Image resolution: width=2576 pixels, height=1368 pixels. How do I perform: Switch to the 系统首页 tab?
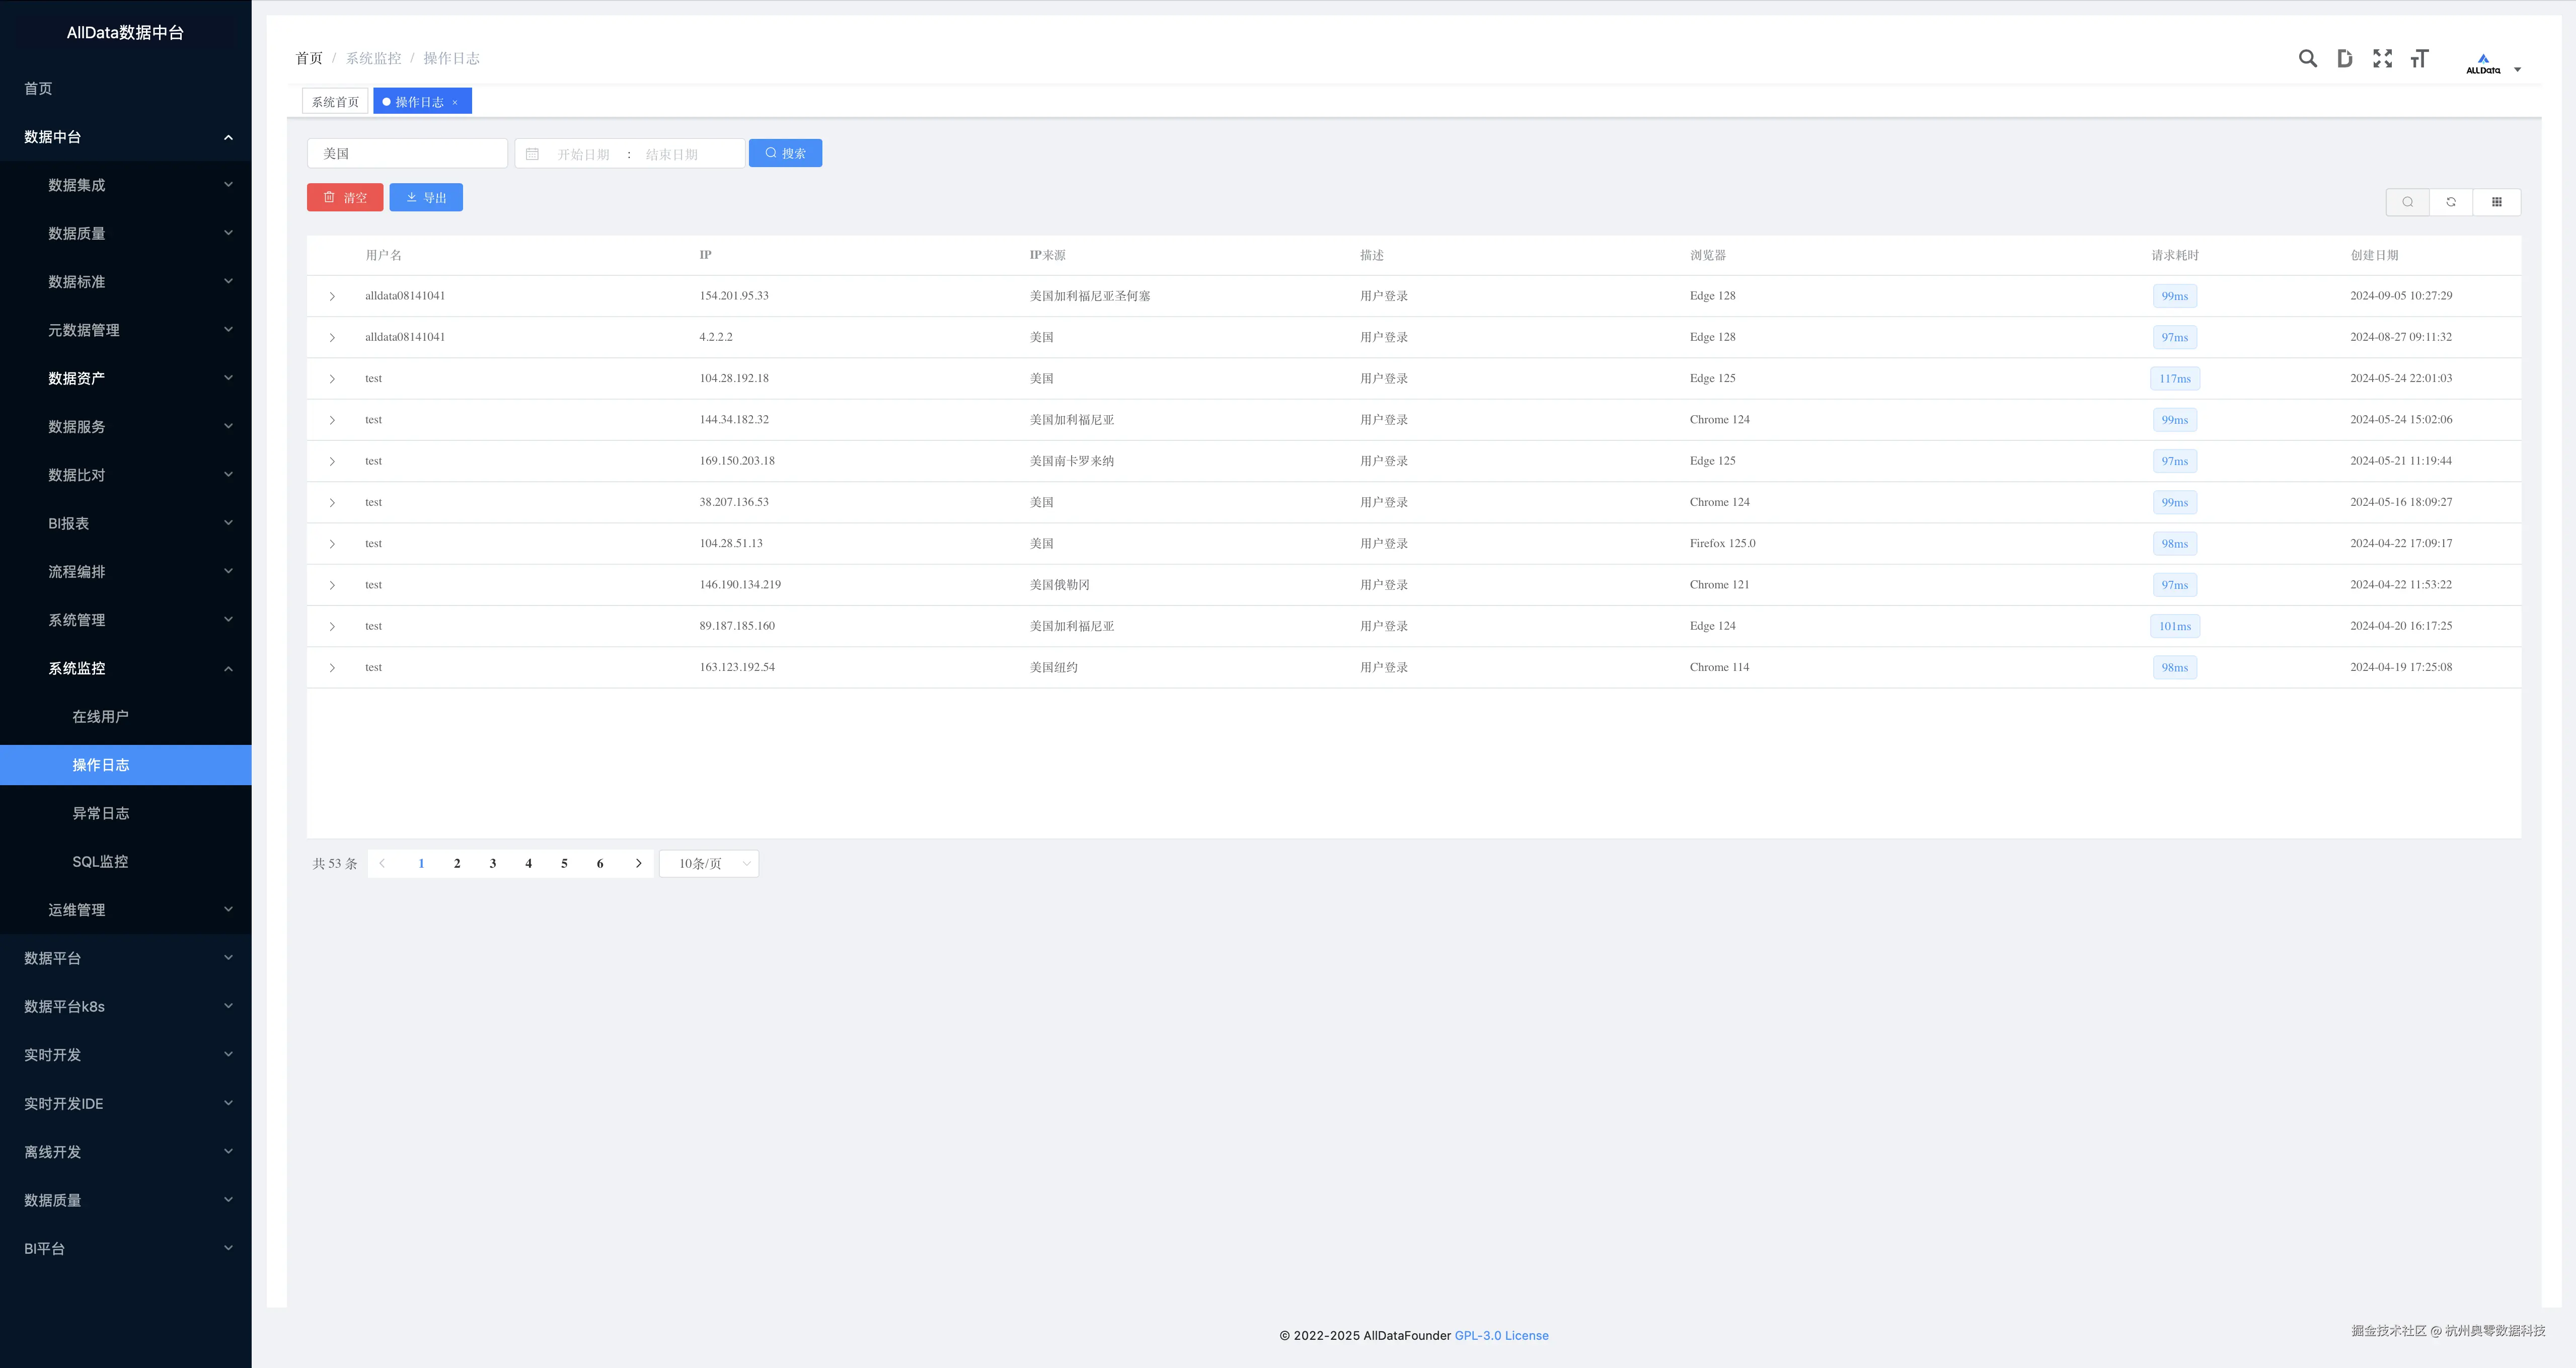click(335, 102)
